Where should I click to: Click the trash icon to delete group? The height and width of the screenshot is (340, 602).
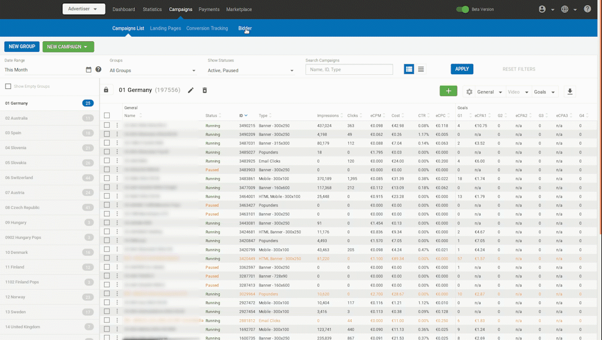click(205, 90)
